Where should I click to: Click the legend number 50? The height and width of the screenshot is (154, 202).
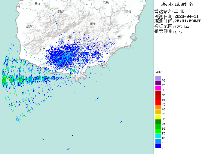click(x=163, y=100)
